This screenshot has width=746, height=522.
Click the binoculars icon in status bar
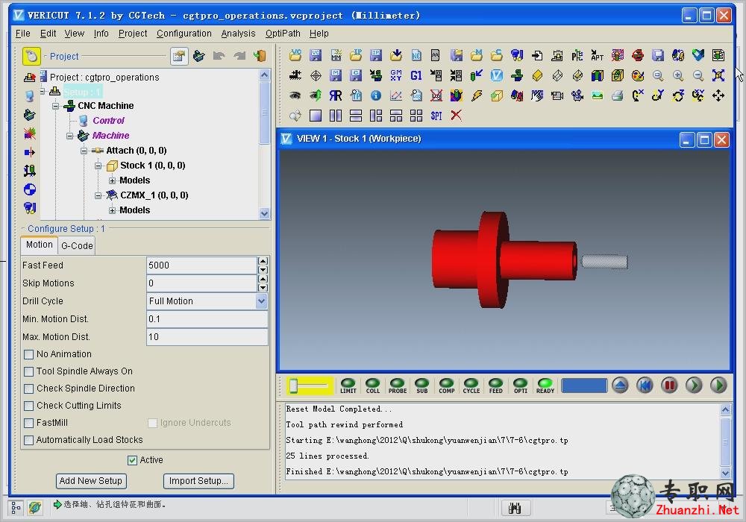[x=514, y=509]
